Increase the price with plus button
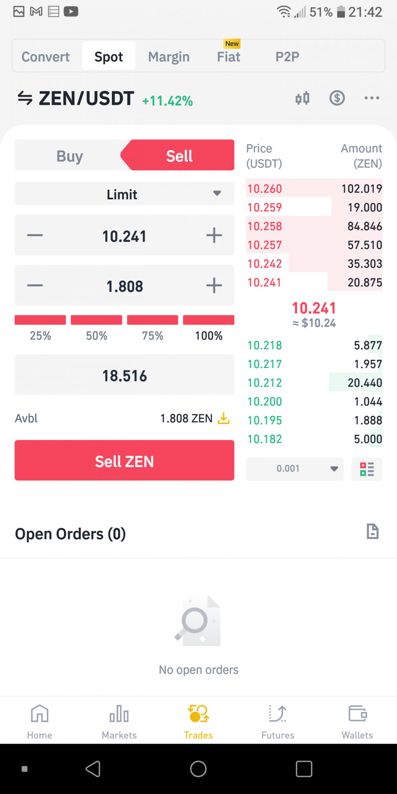 (214, 235)
